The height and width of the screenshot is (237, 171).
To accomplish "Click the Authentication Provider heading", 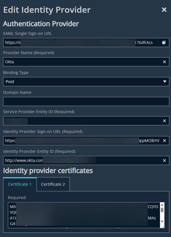I will (41, 24).
